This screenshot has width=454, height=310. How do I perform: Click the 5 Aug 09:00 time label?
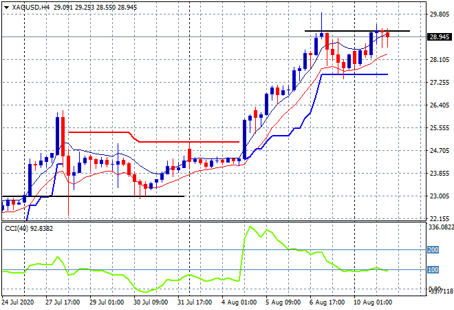[x=283, y=302]
